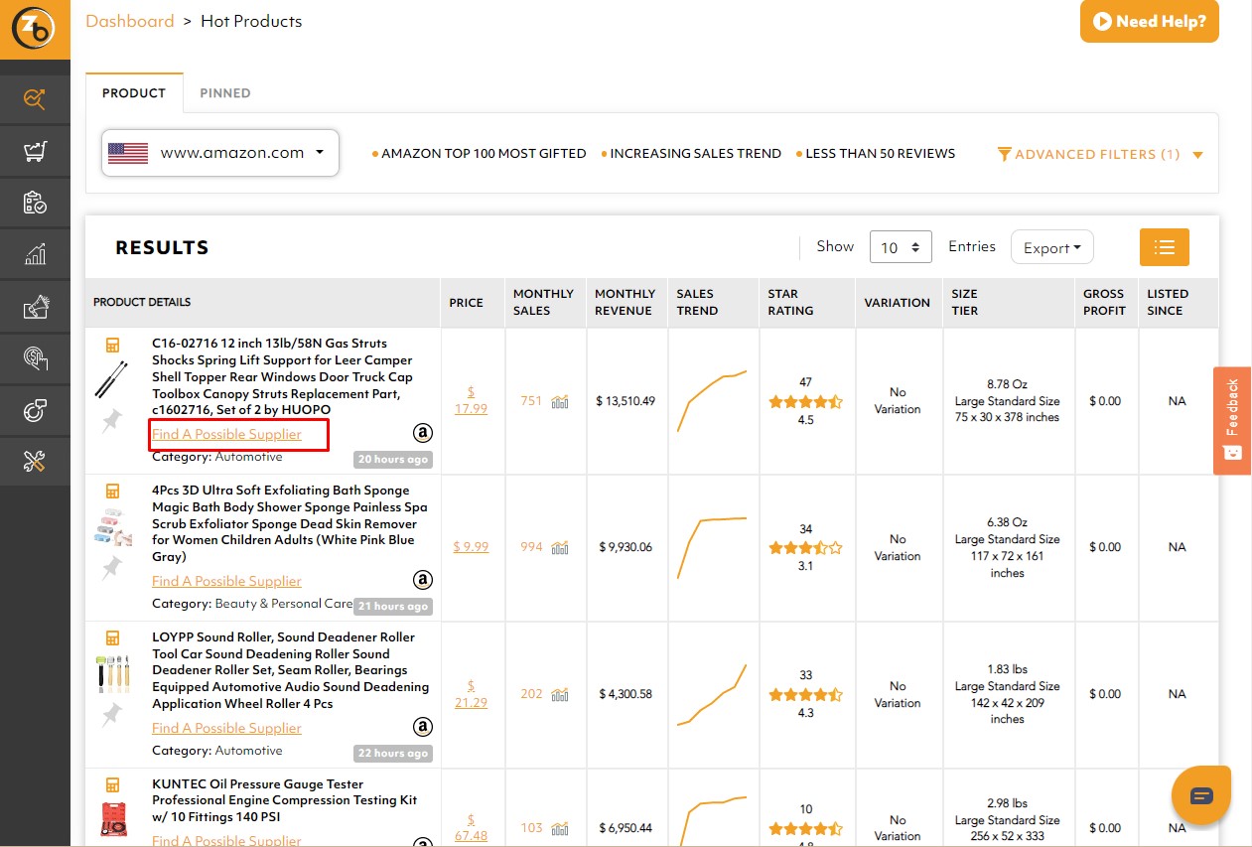This screenshot has width=1252, height=847.
Task: Open the www.amazon.com marketplace dropdown
Action: point(219,153)
